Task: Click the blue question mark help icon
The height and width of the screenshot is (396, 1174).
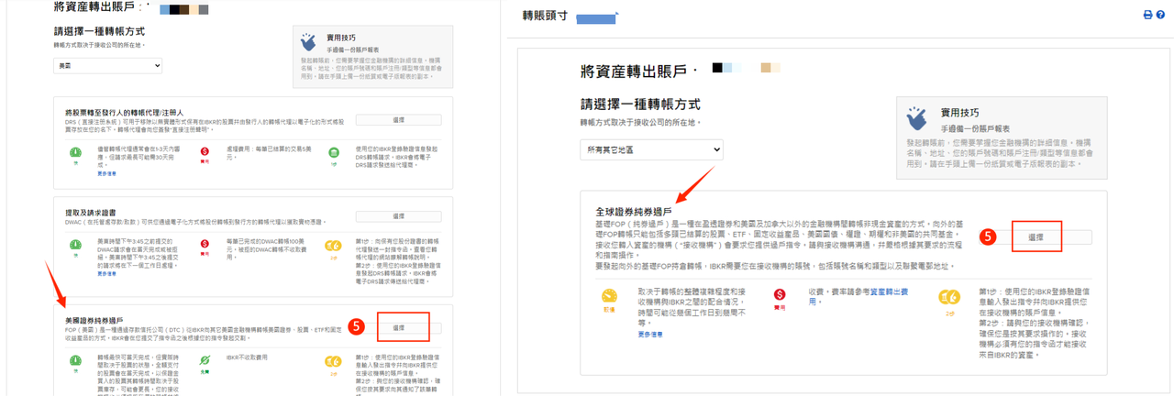Action: click(x=1160, y=15)
